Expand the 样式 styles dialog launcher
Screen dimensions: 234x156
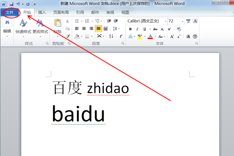(47, 43)
